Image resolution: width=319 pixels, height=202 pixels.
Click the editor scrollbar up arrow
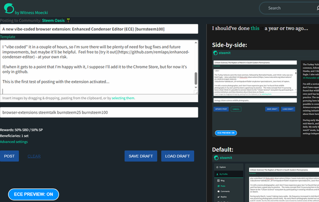196,42
